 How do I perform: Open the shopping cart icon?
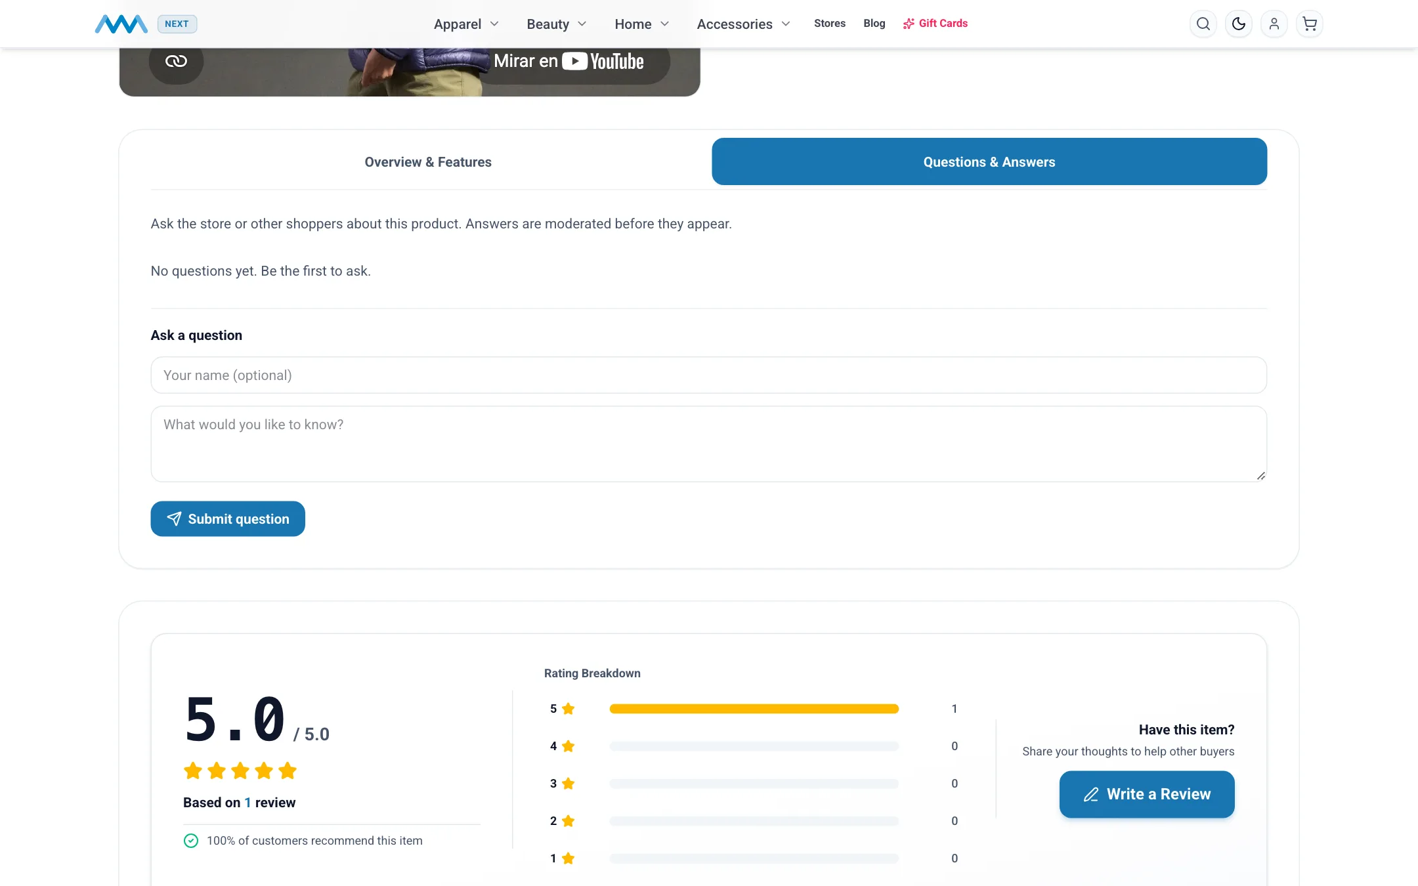pos(1309,24)
